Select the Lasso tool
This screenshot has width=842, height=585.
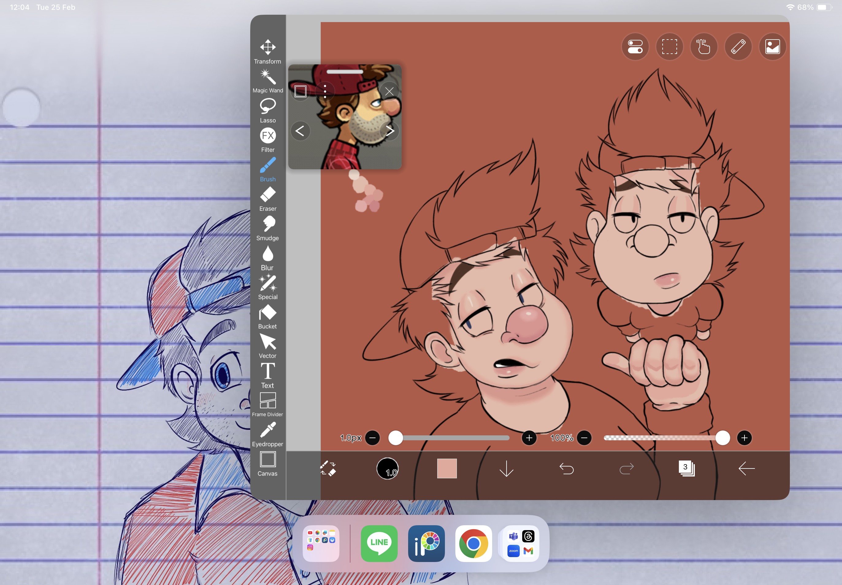[x=268, y=110]
